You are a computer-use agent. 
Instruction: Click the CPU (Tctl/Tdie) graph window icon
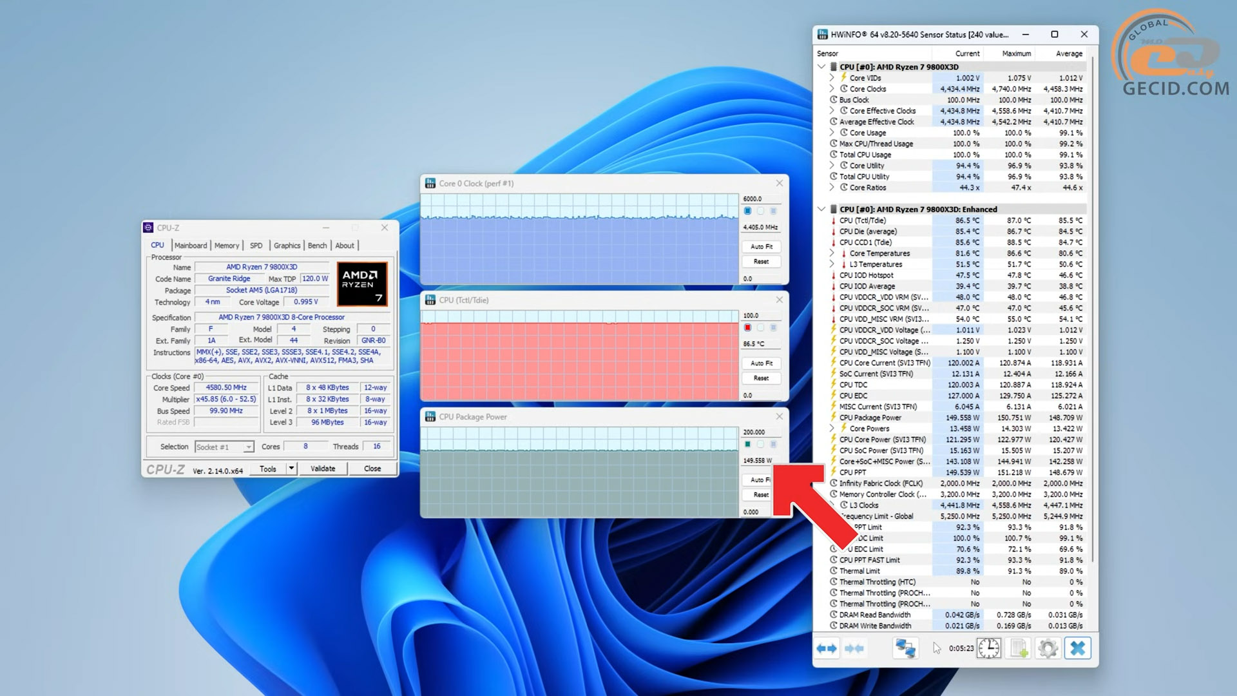click(430, 300)
